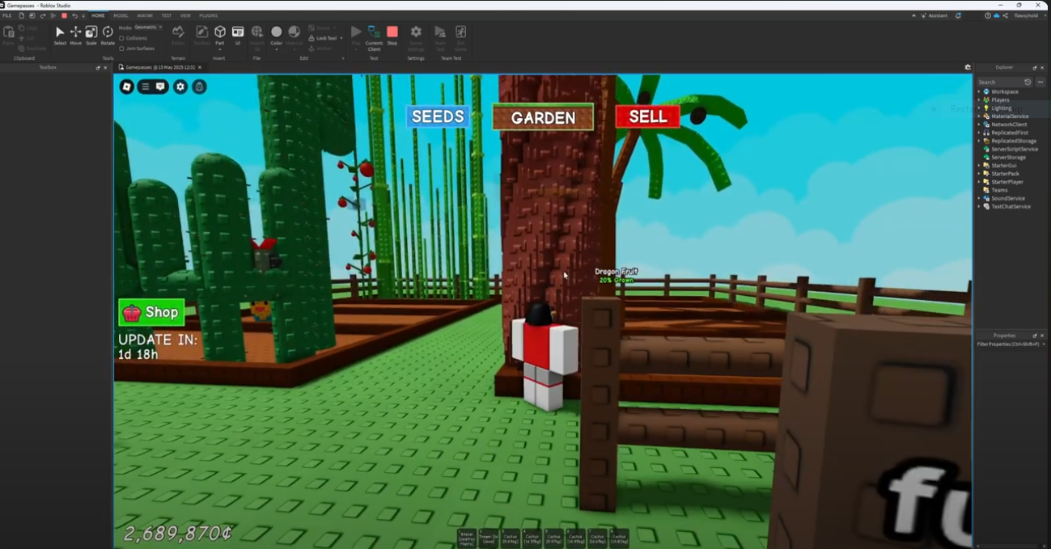This screenshot has width=1051, height=549.
Task: Open the Mode Geometric dropdown
Action: pyautogui.click(x=148, y=27)
